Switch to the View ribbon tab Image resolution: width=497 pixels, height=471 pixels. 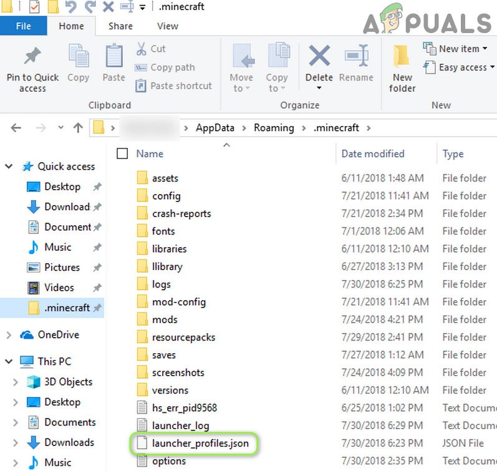[168, 26]
